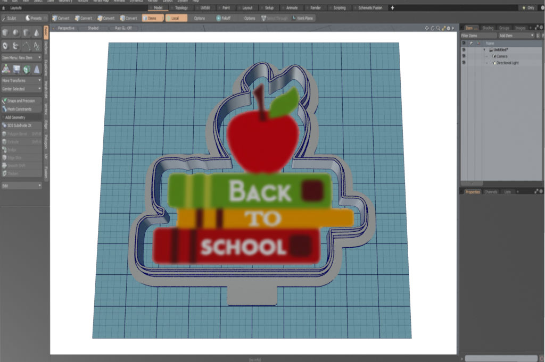The height and width of the screenshot is (362, 545).
Task: Collapse the Untitled scene tree
Action: click(484, 50)
